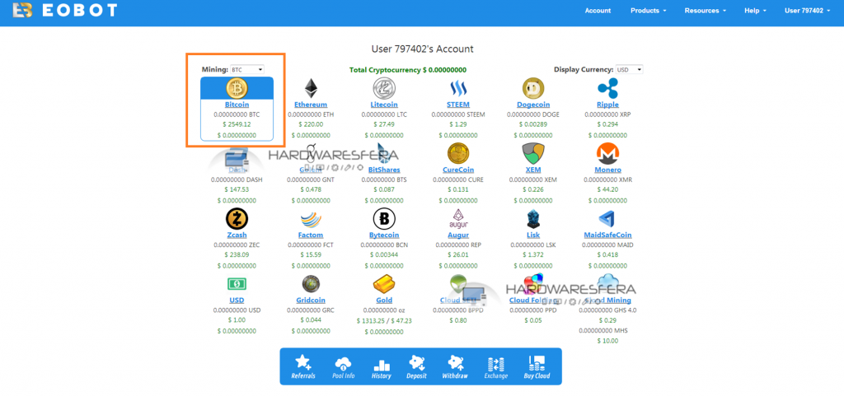The image size is (844, 396).
Task: Click the 0.00000000 GHS 4.0 value
Action: point(607,310)
